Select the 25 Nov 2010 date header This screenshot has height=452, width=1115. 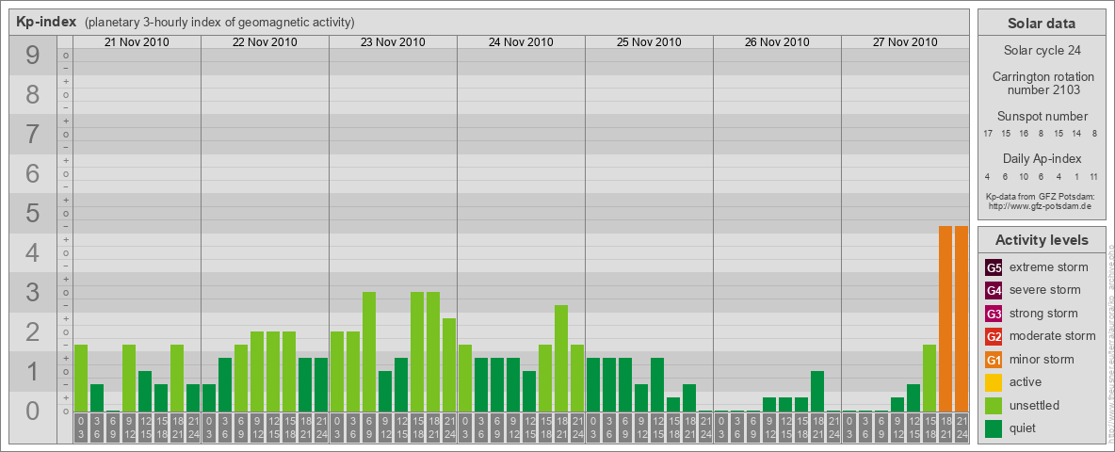(x=649, y=42)
